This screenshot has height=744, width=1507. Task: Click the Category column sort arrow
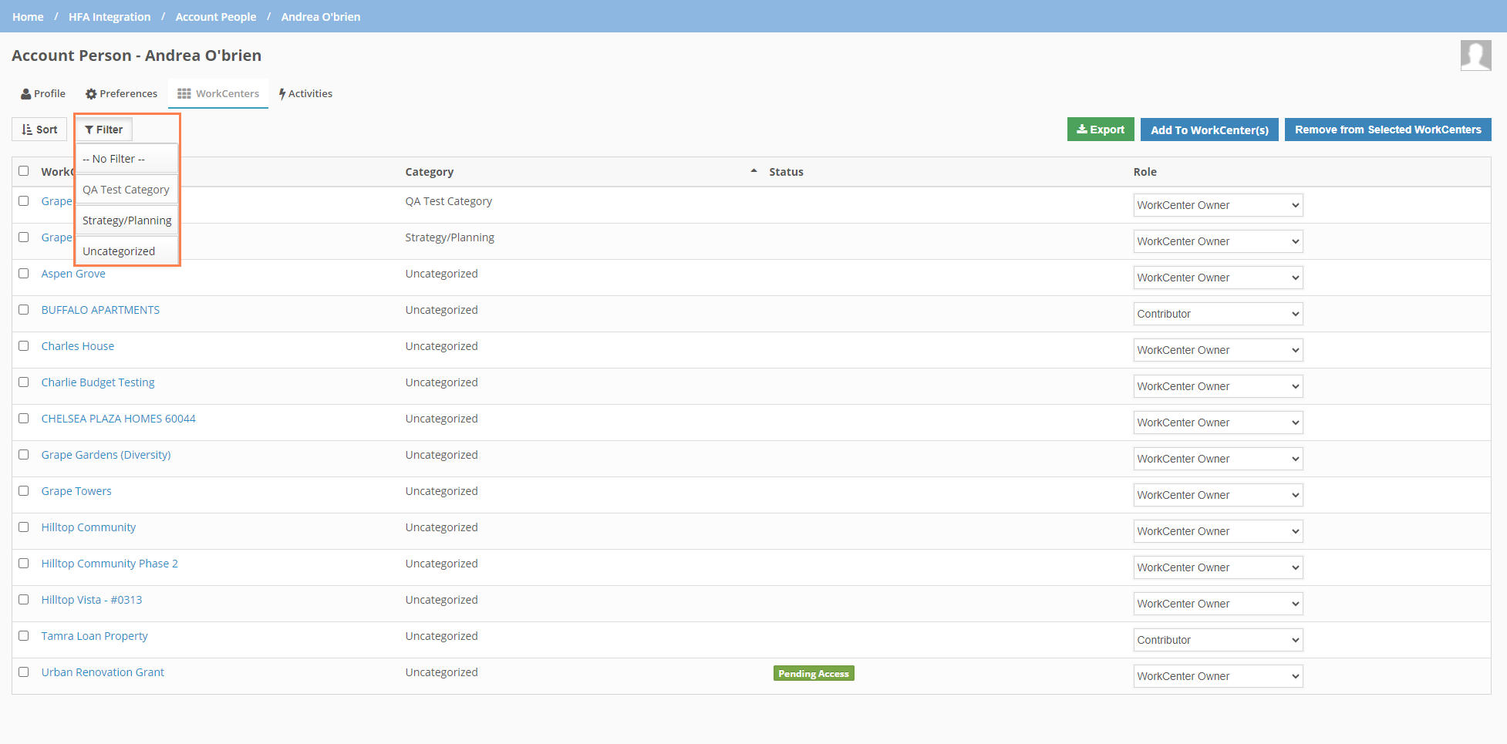(x=753, y=171)
